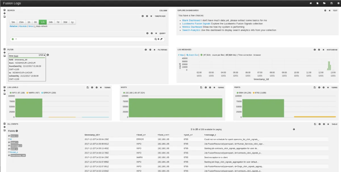
Task: Open Hosts panel settings gear
Action: coord(210,88)
